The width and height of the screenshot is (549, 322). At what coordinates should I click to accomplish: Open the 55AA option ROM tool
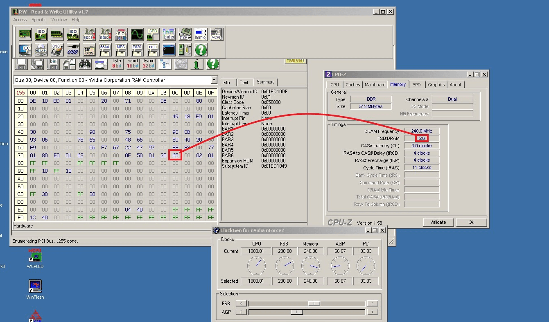click(x=105, y=50)
